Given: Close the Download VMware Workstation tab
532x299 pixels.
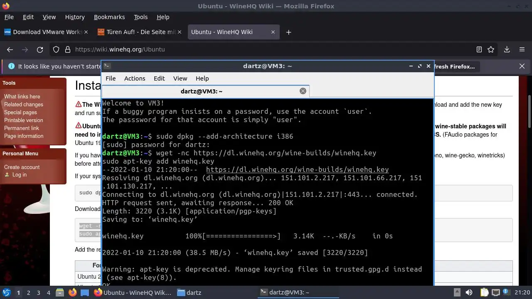Looking at the screenshot, I should click(x=86, y=32).
